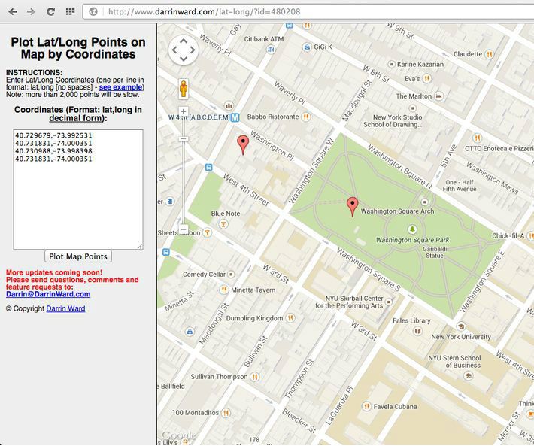
Task: Open the Darrin@DarrinWard.com email link
Action: click(x=48, y=294)
